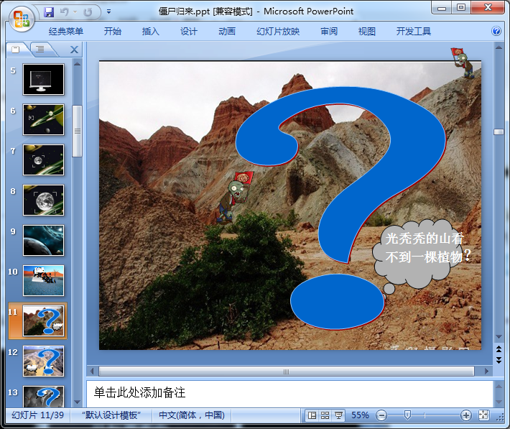
Task: Open the 幻灯片放映 ribbon tab
Action: (278, 31)
